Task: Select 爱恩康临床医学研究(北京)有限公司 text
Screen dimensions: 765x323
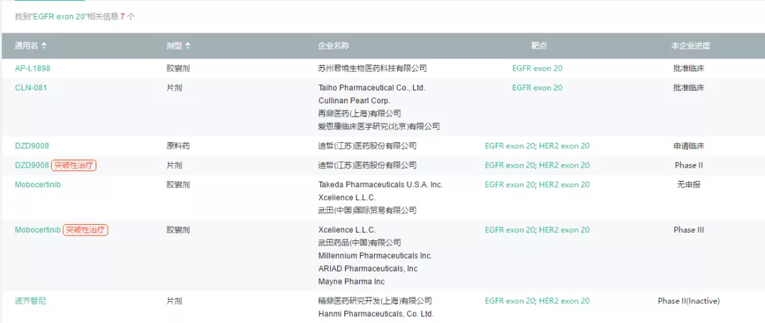Action: point(379,127)
